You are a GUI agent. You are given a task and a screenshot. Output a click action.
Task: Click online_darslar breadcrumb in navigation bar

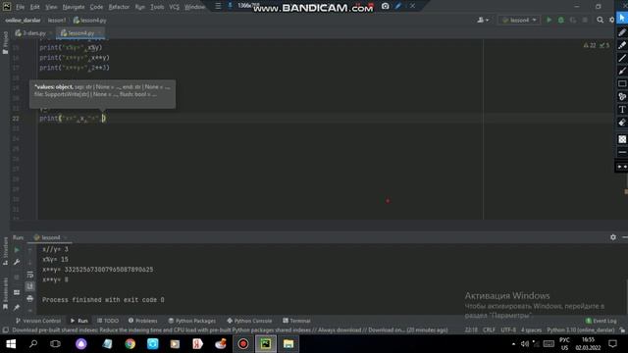23,20
